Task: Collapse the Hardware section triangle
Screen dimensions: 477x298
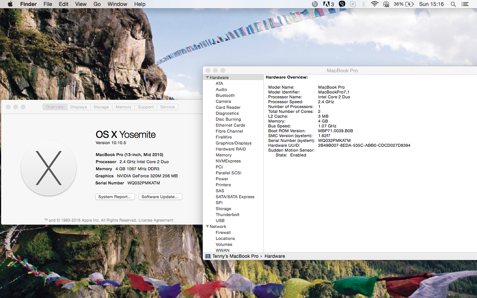Action: tap(207, 77)
